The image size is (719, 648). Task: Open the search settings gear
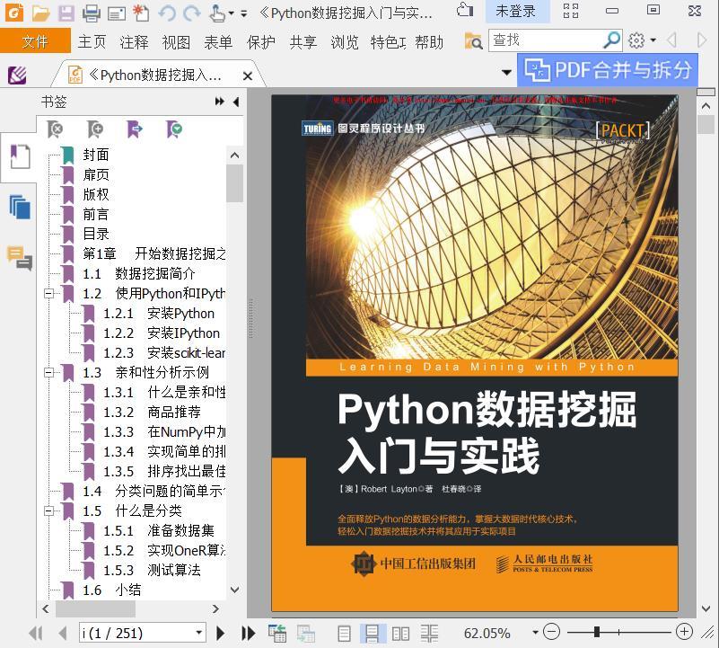pyautogui.click(x=636, y=40)
